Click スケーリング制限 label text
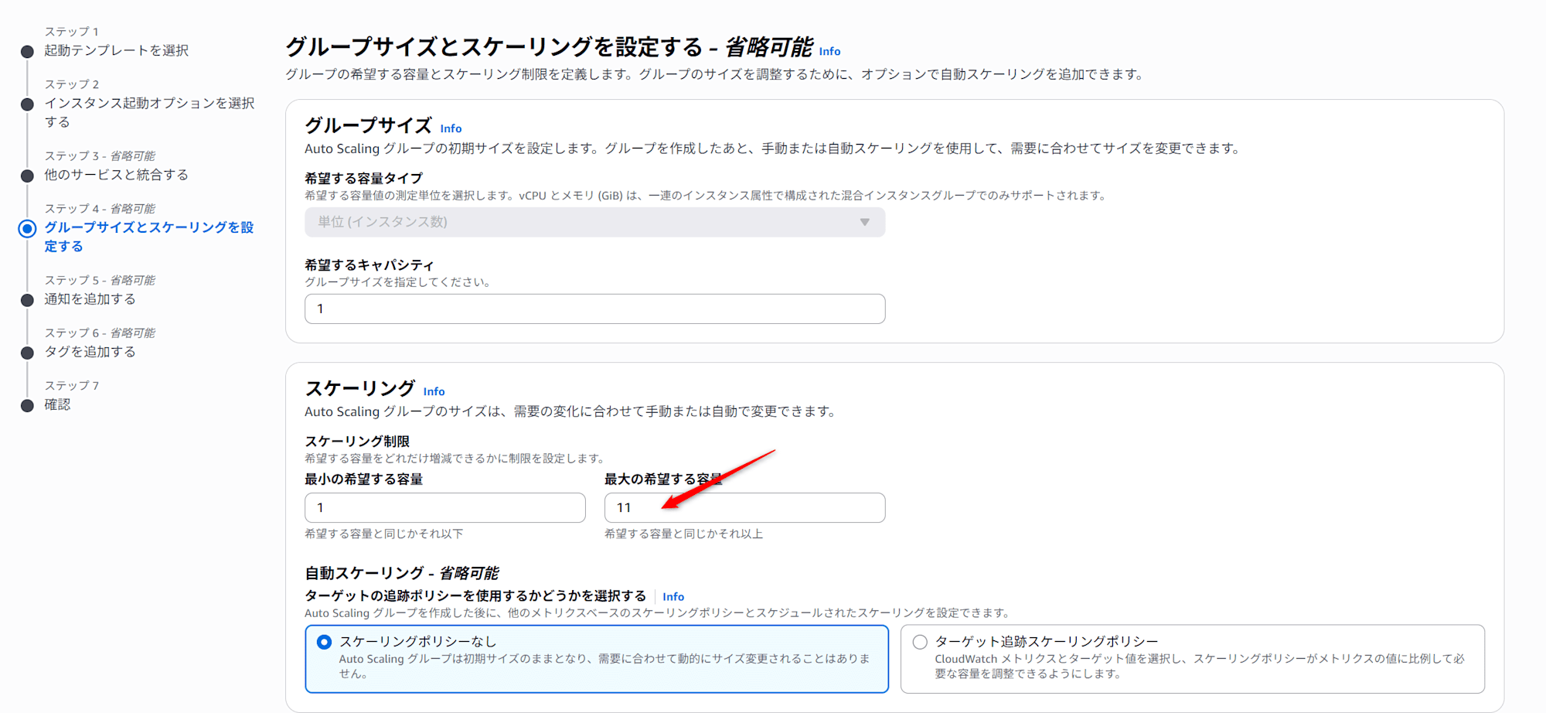The height and width of the screenshot is (713, 1546). (357, 441)
